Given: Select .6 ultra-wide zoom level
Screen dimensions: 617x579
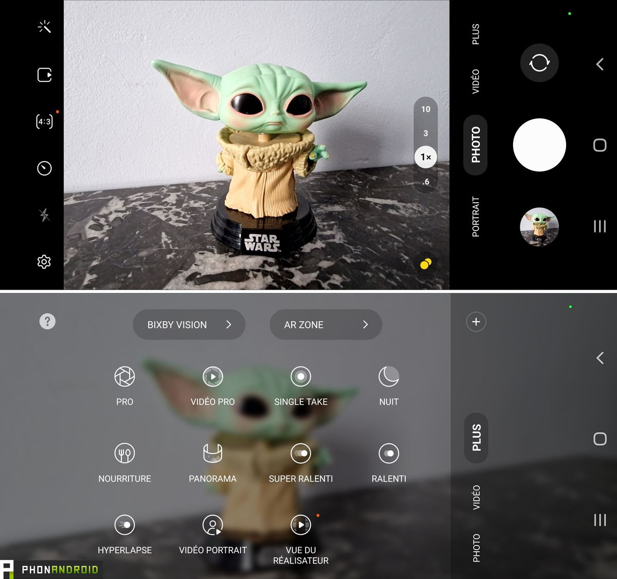Looking at the screenshot, I should pyautogui.click(x=426, y=182).
